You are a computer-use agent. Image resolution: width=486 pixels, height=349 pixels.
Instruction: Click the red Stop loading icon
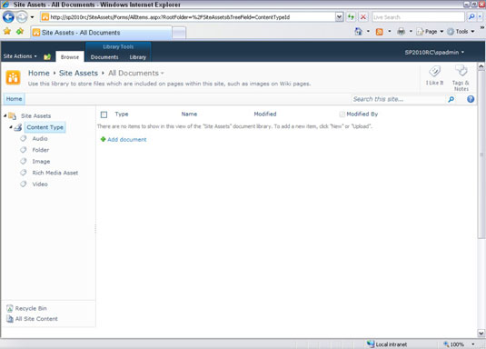click(363, 17)
